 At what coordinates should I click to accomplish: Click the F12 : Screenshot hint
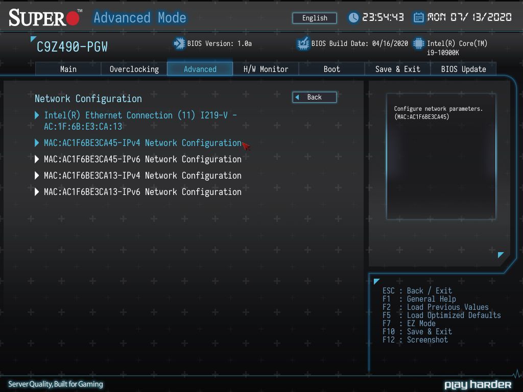(415, 339)
